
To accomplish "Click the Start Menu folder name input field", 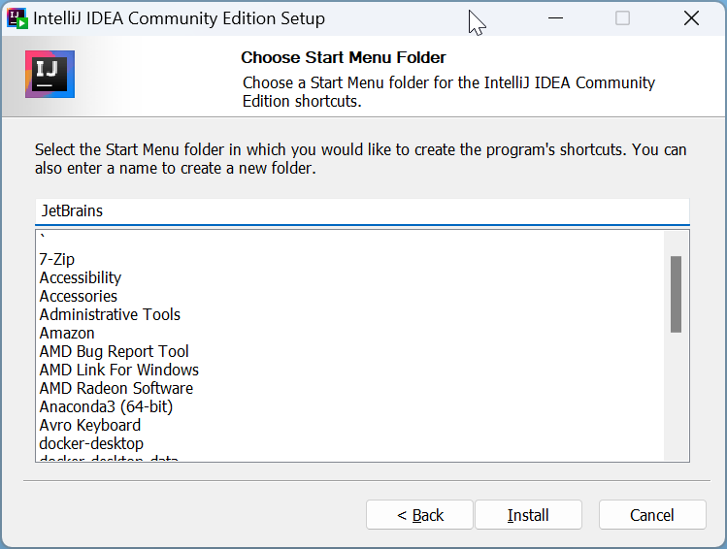I will [x=362, y=211].
